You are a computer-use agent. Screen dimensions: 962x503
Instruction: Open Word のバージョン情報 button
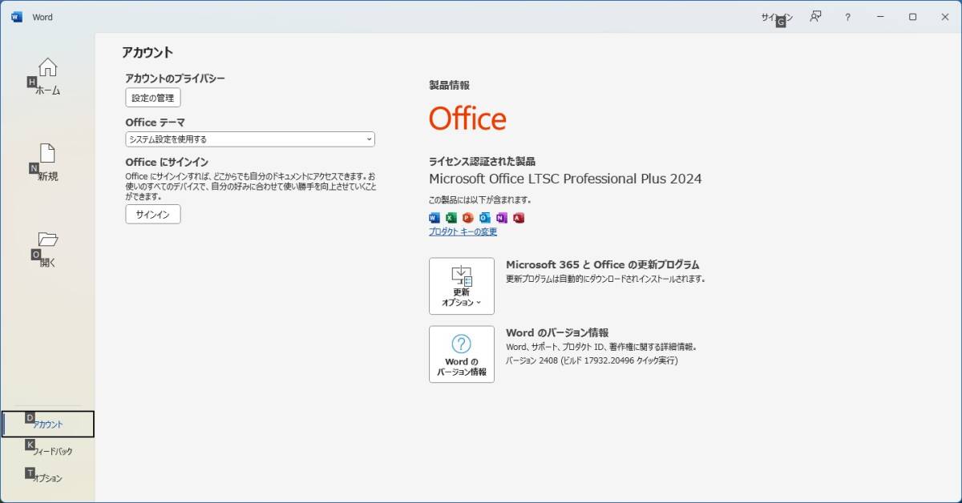point(462,354)
